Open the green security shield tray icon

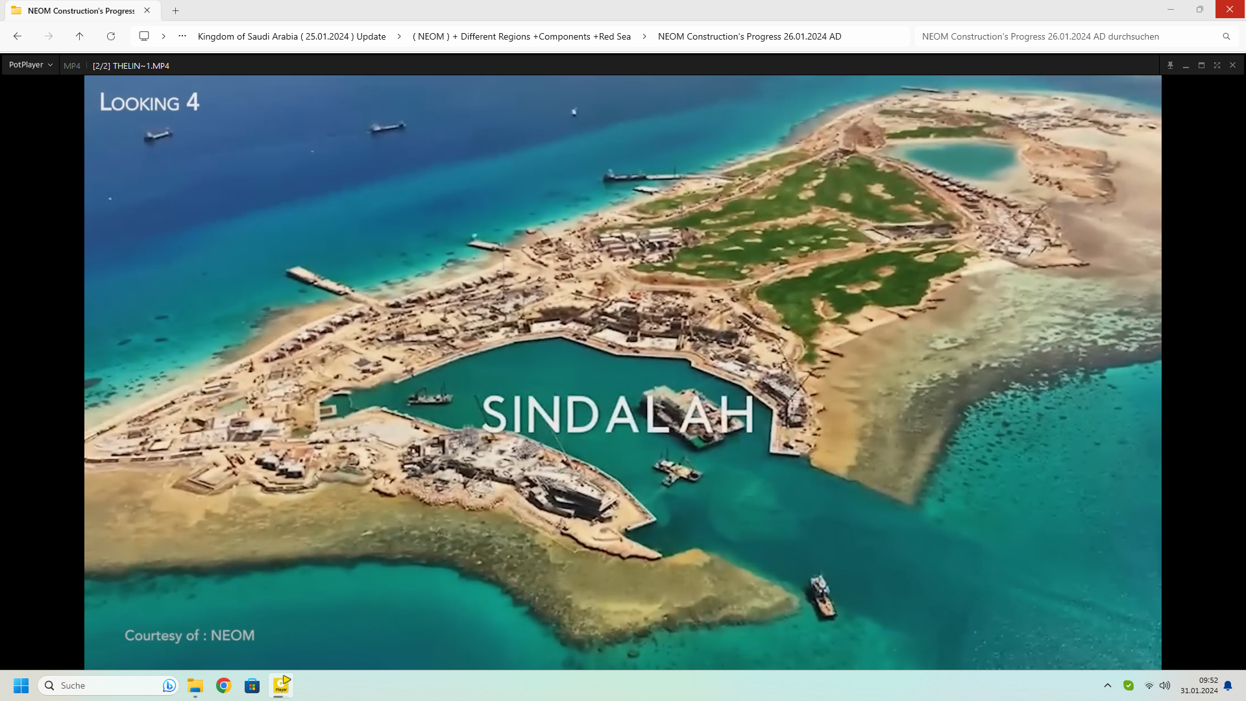(x=1129, y=685)
